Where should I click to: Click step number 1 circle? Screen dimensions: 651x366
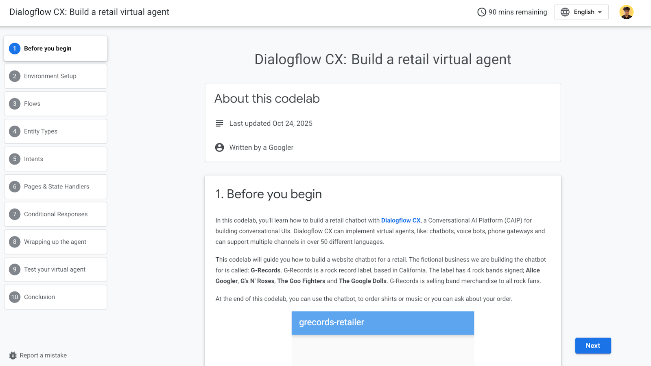[x=15, y=48]
